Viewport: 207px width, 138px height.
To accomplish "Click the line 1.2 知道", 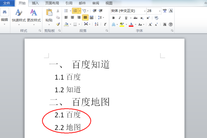I will (68, 90).
